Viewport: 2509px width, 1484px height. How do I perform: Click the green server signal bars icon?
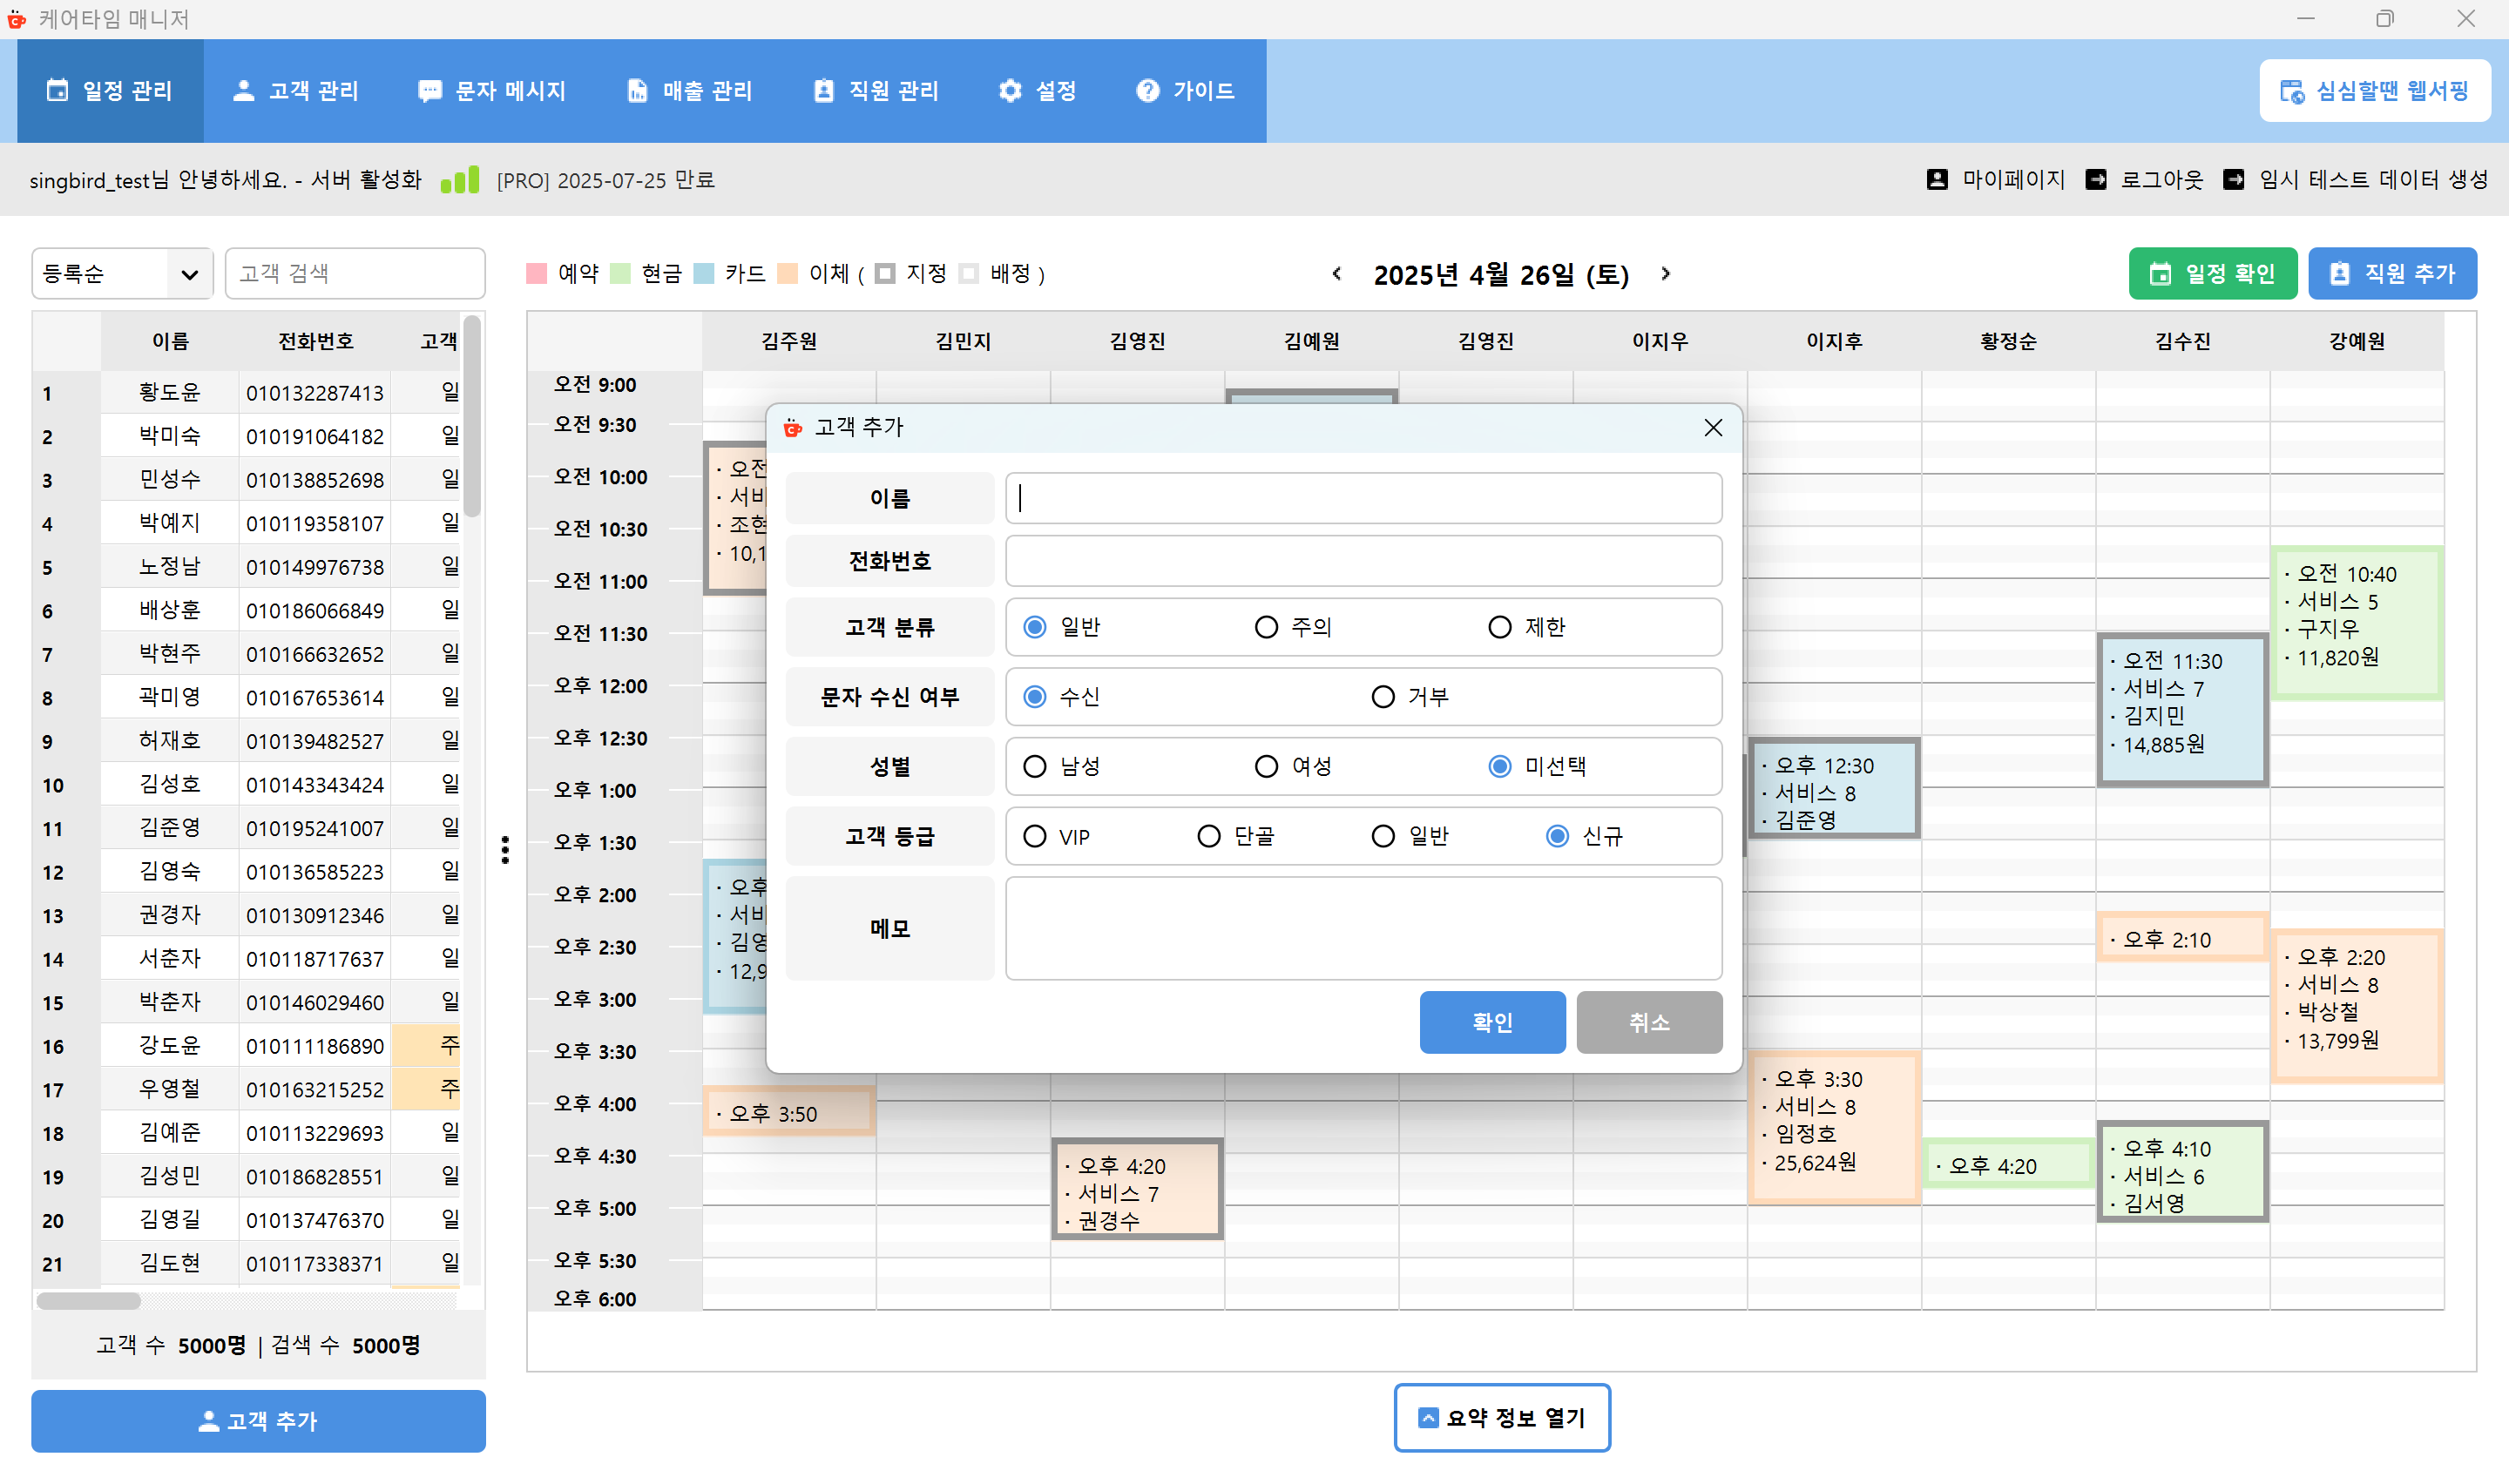click(x=460, y=180)
